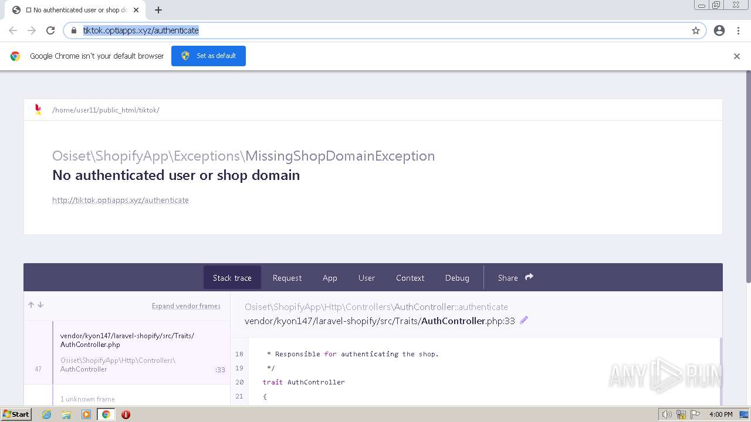Open the Action Center flag icon

click(x=695, y=414)
